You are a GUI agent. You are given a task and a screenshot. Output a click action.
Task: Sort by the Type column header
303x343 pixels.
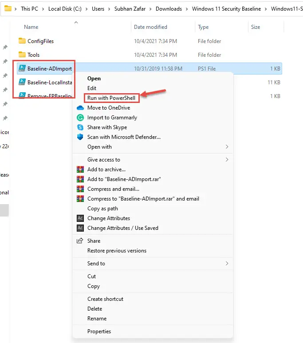[x=203, y=27]
